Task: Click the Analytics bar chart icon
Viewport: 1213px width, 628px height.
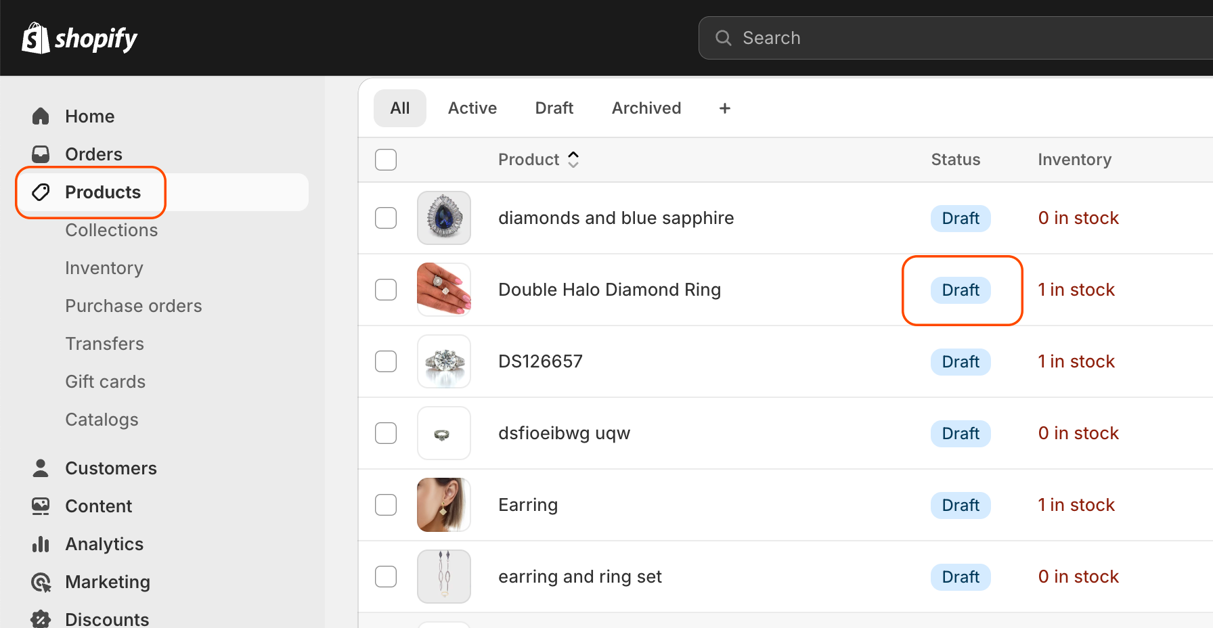Action: [41, 543]
